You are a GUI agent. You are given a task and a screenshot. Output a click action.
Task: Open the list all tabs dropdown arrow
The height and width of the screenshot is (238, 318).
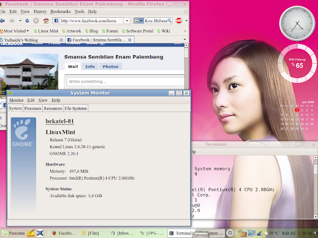(184, 40)
